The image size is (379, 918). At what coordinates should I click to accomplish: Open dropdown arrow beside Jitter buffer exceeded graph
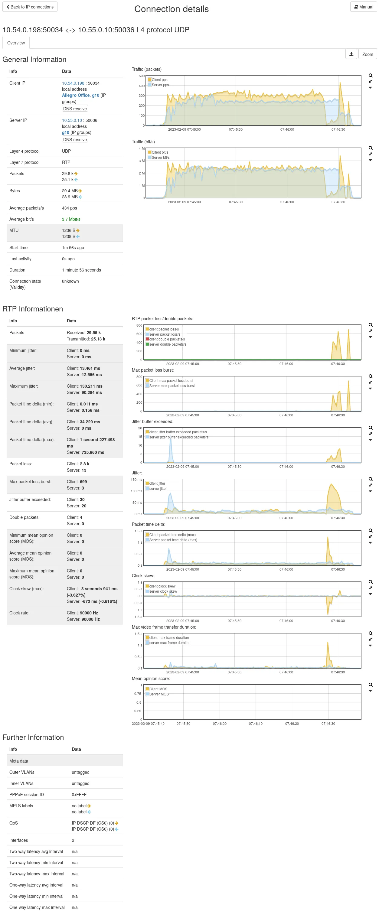click(x=371, y=440)
